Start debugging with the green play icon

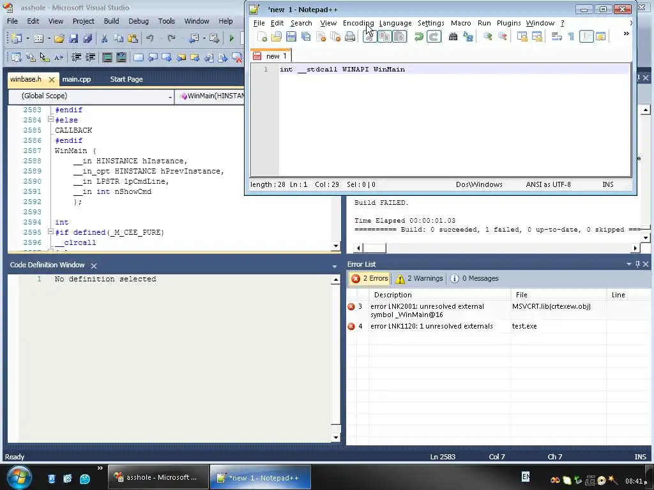231,39
